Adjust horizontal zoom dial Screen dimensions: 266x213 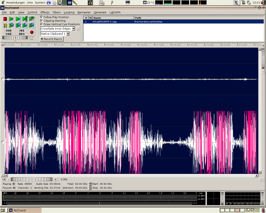(32, 179)
